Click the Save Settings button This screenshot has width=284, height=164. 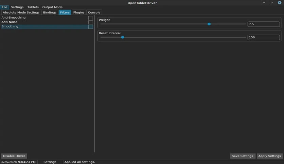coord(242,156)
